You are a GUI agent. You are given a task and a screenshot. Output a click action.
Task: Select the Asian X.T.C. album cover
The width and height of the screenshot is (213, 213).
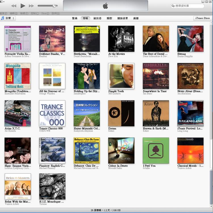18,113
